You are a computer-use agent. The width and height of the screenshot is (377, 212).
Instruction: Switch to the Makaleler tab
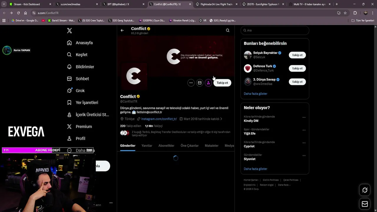[x=211, y=146]
